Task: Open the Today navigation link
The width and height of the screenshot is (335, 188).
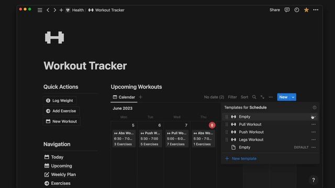Action: (54, 157)
